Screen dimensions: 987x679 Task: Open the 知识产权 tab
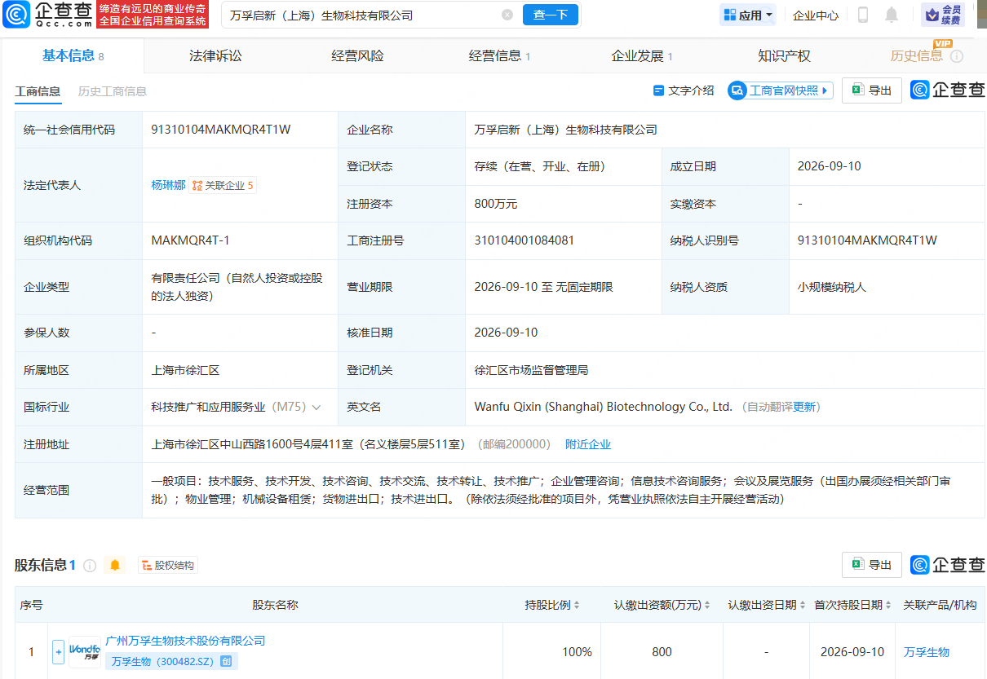pos(784,55)
